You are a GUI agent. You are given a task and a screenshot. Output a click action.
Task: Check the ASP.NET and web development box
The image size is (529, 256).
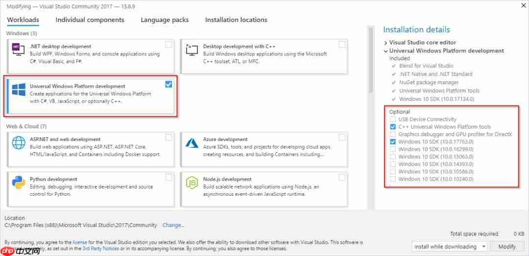pos(168,137)
